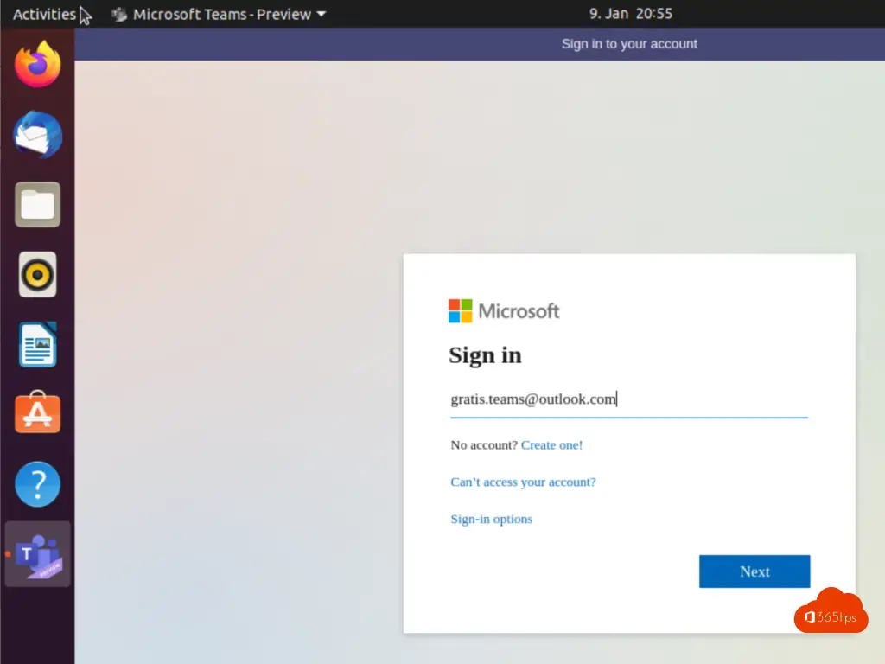Screen dimensions: 885x664
Task: Open the Sign-in options link
Action: 491,520
